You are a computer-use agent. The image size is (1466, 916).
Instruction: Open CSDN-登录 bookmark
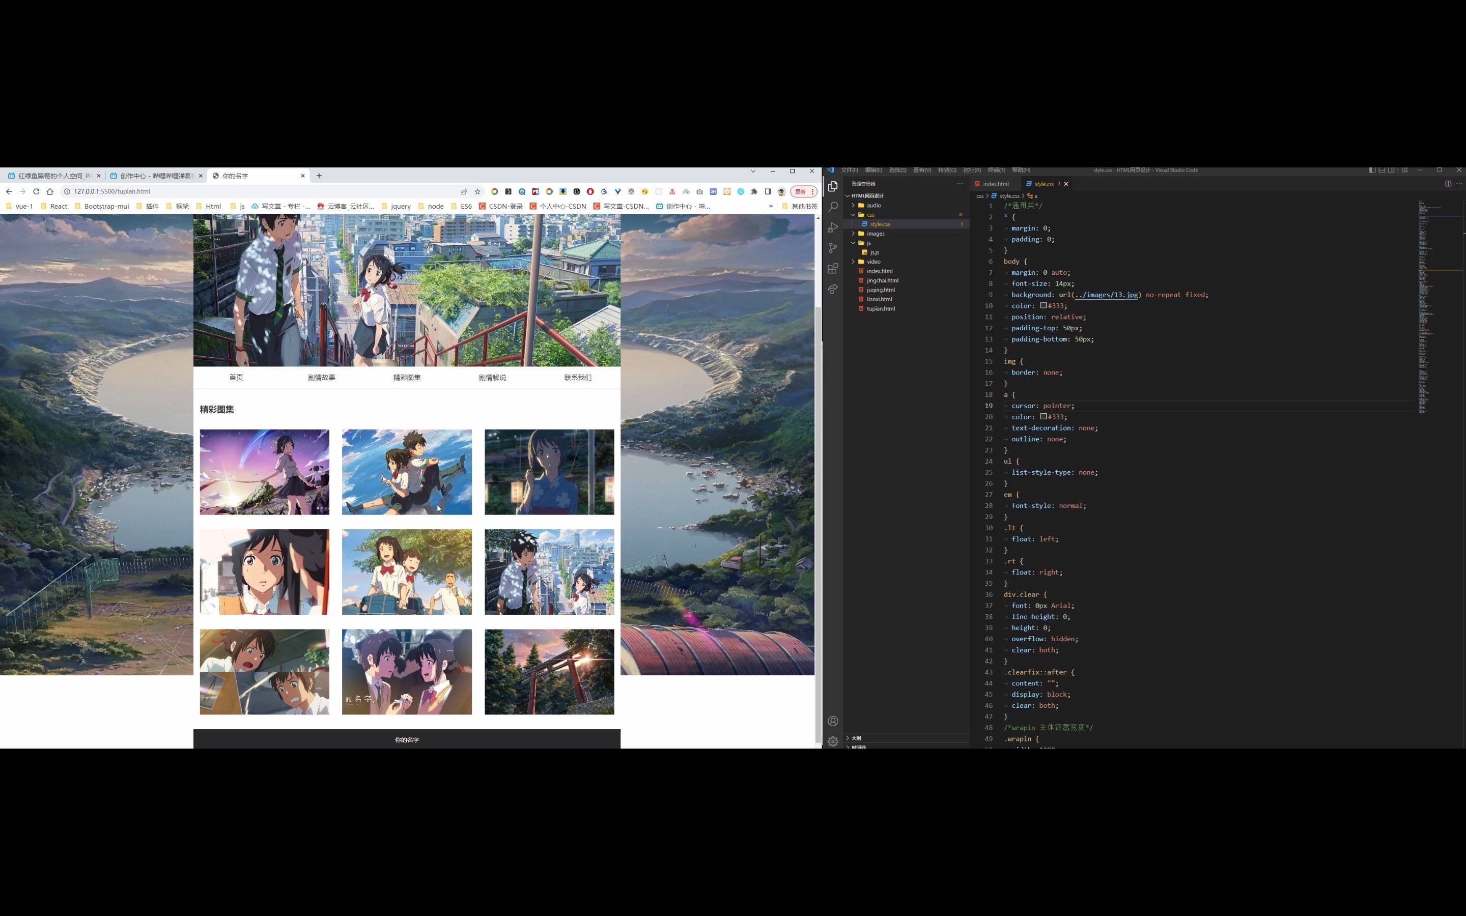click(500, 206)
